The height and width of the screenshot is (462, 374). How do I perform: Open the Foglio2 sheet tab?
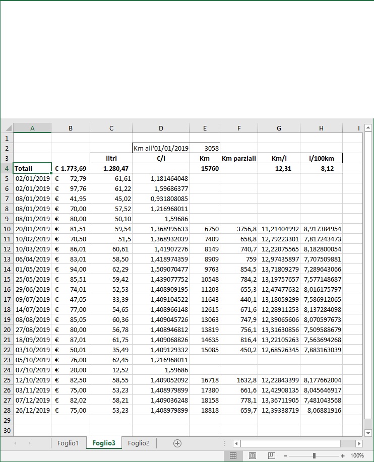139,443
